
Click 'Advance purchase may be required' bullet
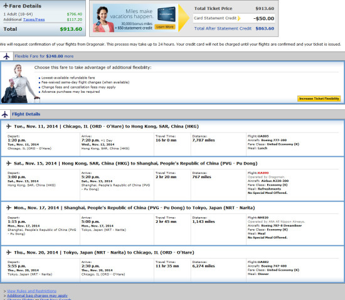point(70,92)
